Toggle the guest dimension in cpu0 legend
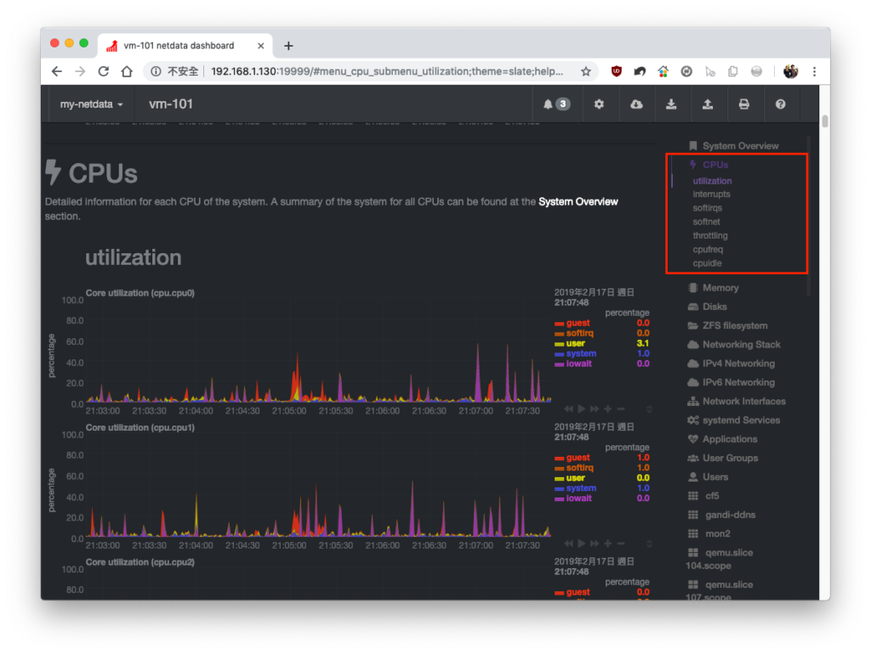 tap(578, 323)
